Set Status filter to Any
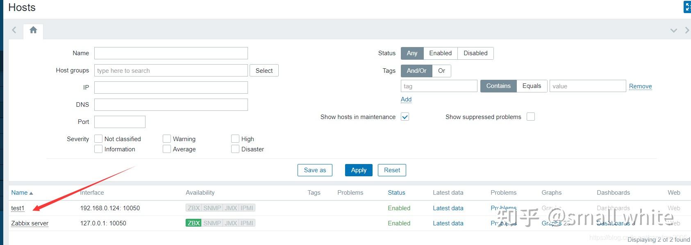 [412, 53]
